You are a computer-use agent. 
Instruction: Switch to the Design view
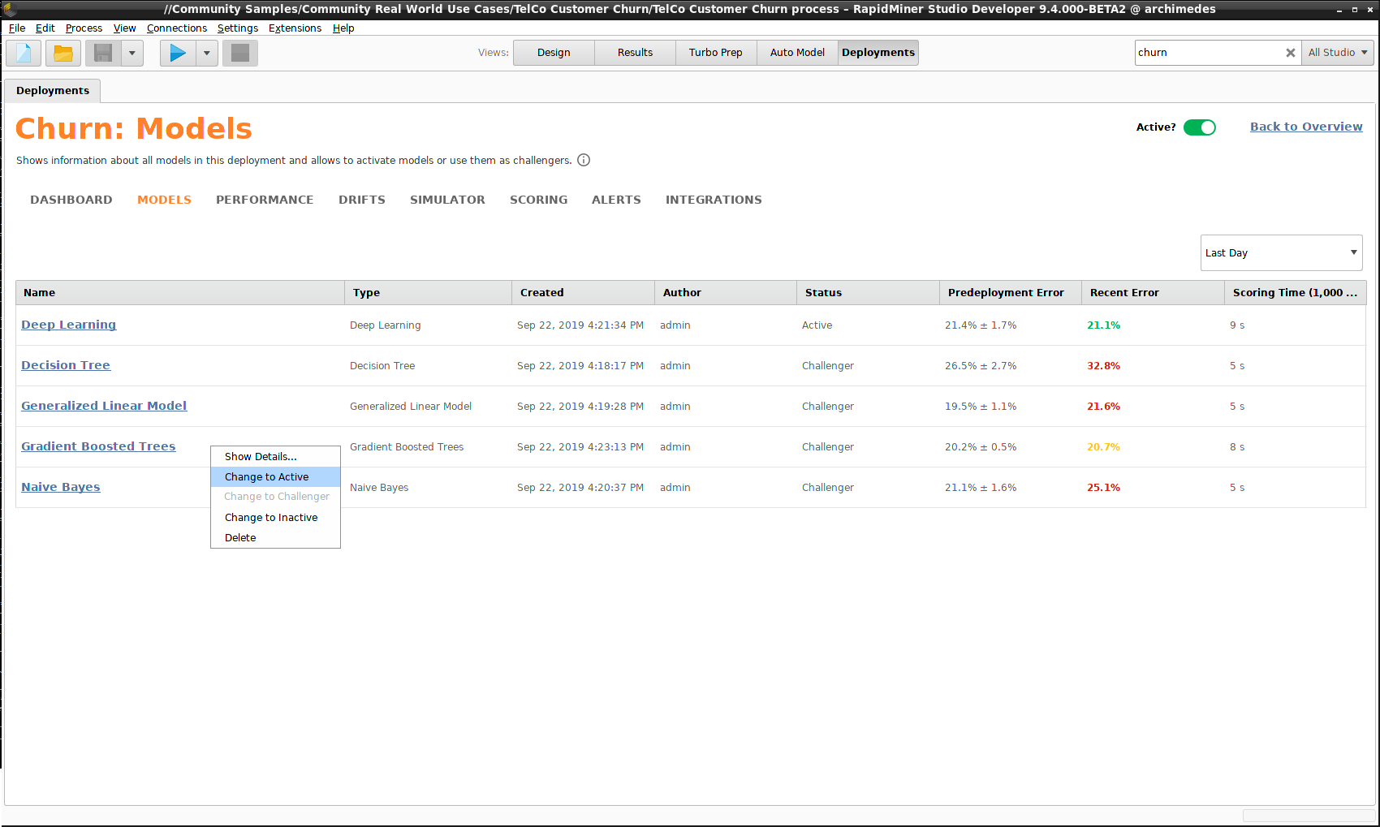click(x=554, y=53)
